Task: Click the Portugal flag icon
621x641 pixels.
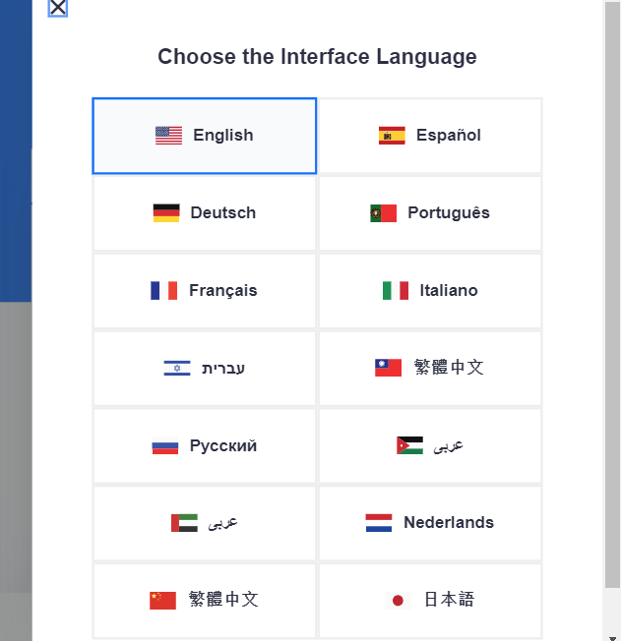Action: tap(384, 213)
